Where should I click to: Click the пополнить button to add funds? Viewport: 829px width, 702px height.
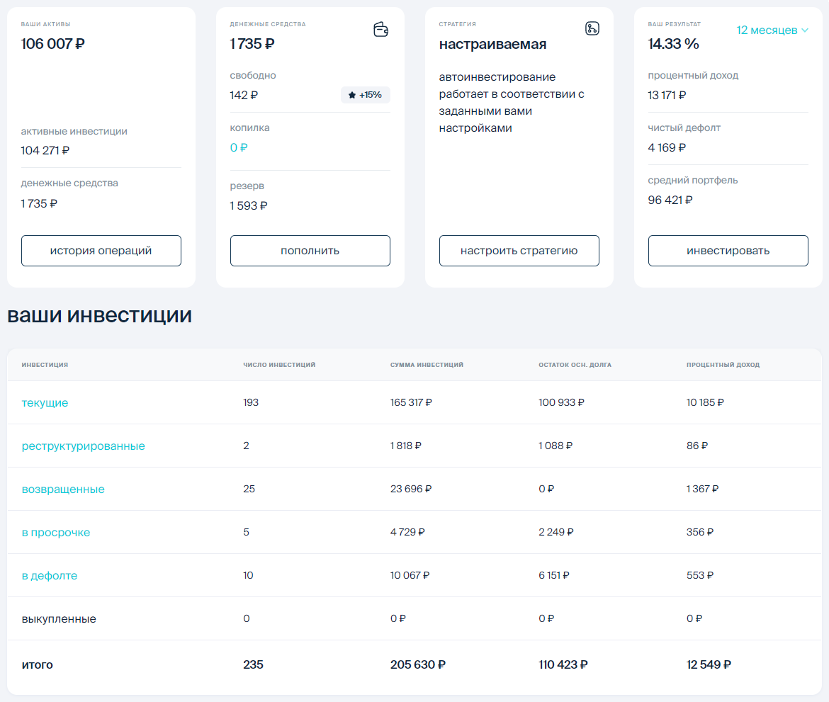[x=310, y=250]
